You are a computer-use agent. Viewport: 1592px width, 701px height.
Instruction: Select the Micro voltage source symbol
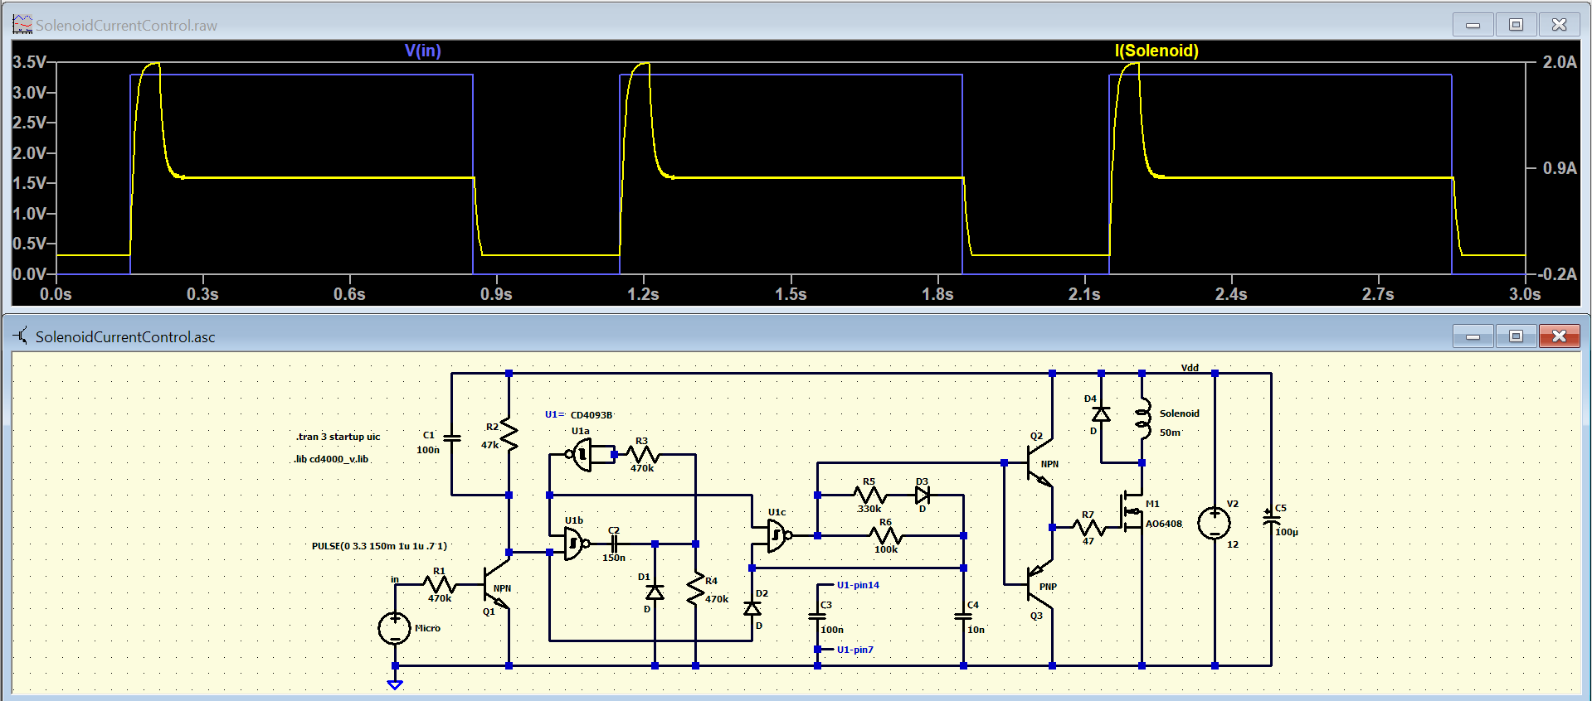(395, 628)
